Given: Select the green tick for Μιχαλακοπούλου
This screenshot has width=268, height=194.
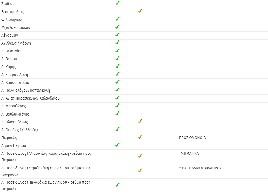Looking at the screenshot, I should click(x=117, y=27).
